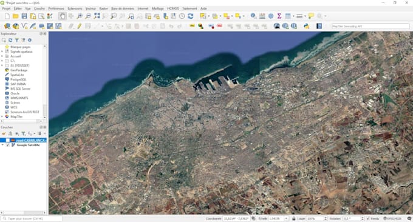Expand the MapTiler tree node
This screenshot has height=222, width=413.
[x=2, y=116]
